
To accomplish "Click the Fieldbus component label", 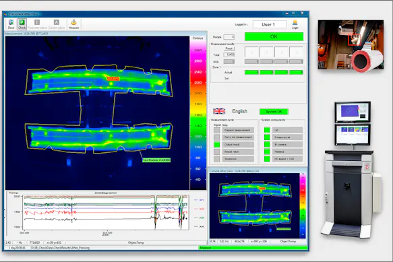I will tap(287, 152).
